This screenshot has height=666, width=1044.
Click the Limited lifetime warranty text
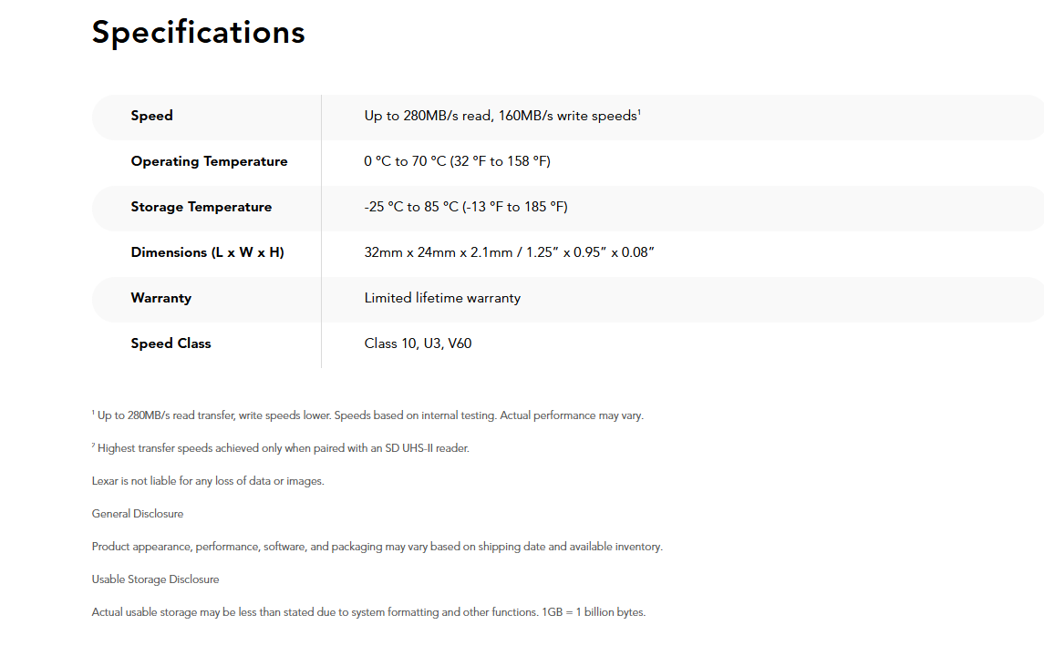click(442, 298)
